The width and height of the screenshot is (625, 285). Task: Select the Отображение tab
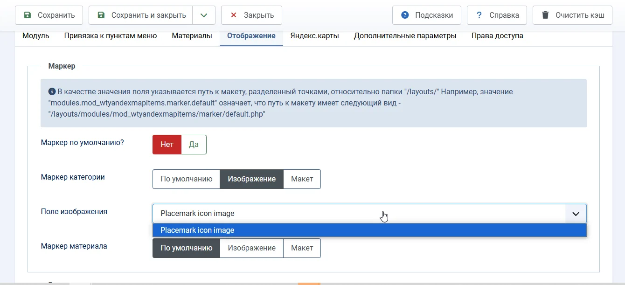251,36
